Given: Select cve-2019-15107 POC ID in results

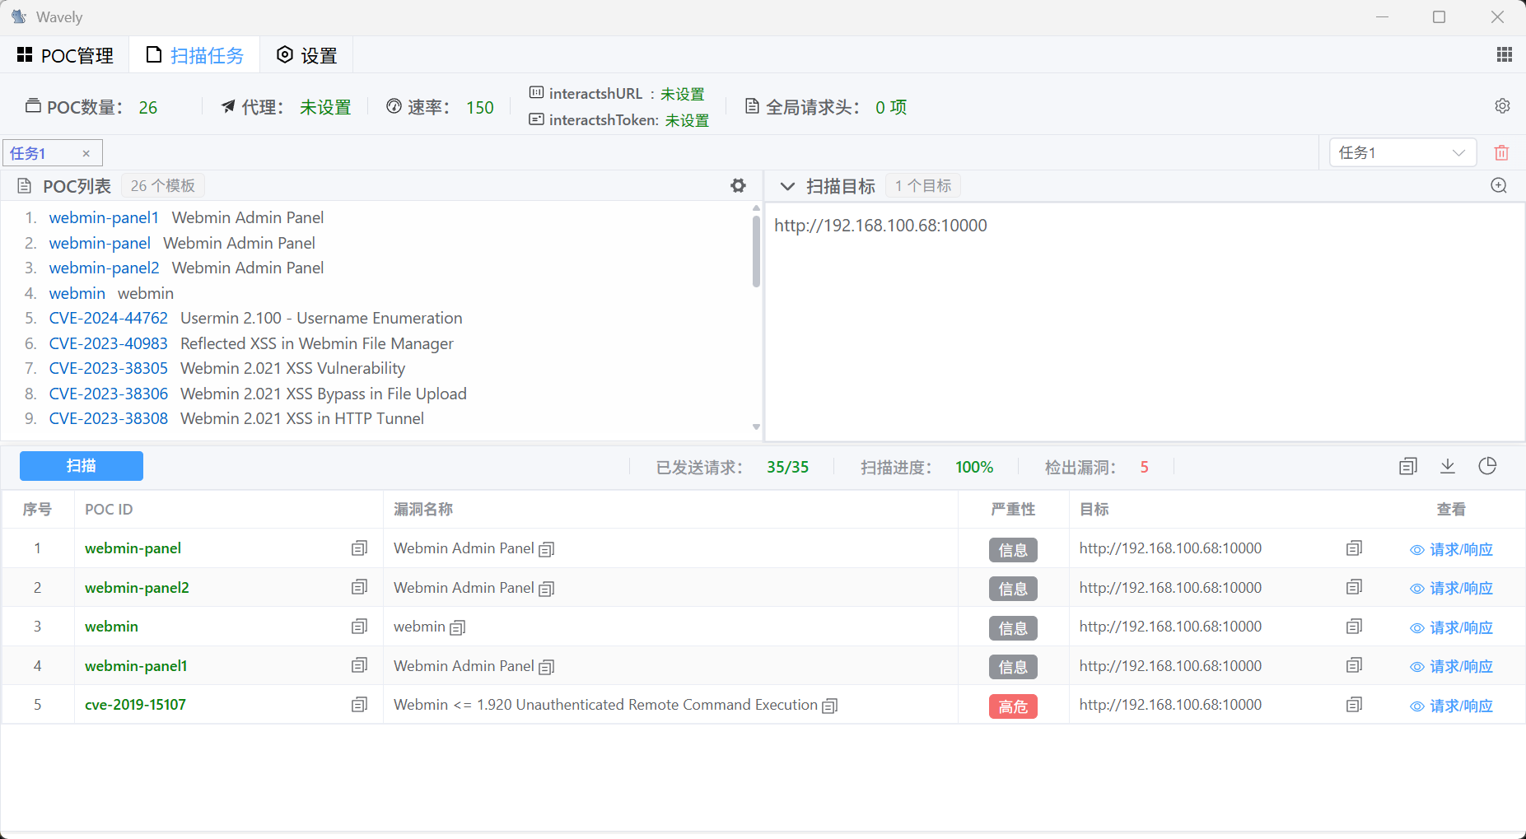Looking at the screenshot, I should click(135, 705).
